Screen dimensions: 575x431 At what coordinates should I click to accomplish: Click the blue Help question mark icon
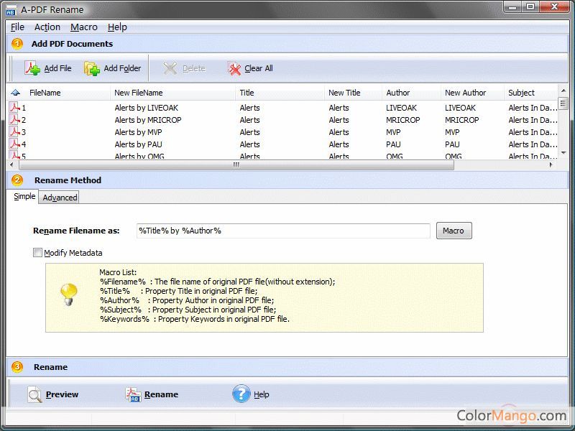[x=241, y=394]
